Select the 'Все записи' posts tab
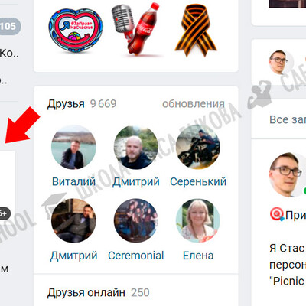The image size is (306, 306). pos(288,119)
